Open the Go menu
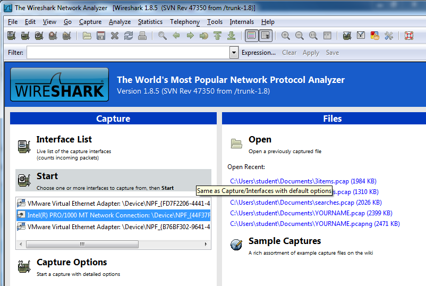Viewport: 426px width, 286px height. (x=67, y=22)
